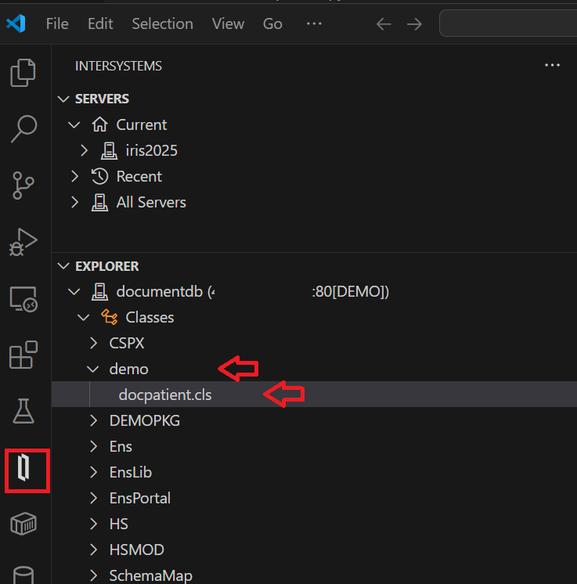This screenshot has height=584, width=577.
Task: Collapse the Current servers node
Action: point(74,124)
